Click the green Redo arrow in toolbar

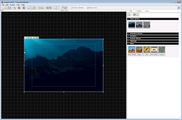point(42,8)
